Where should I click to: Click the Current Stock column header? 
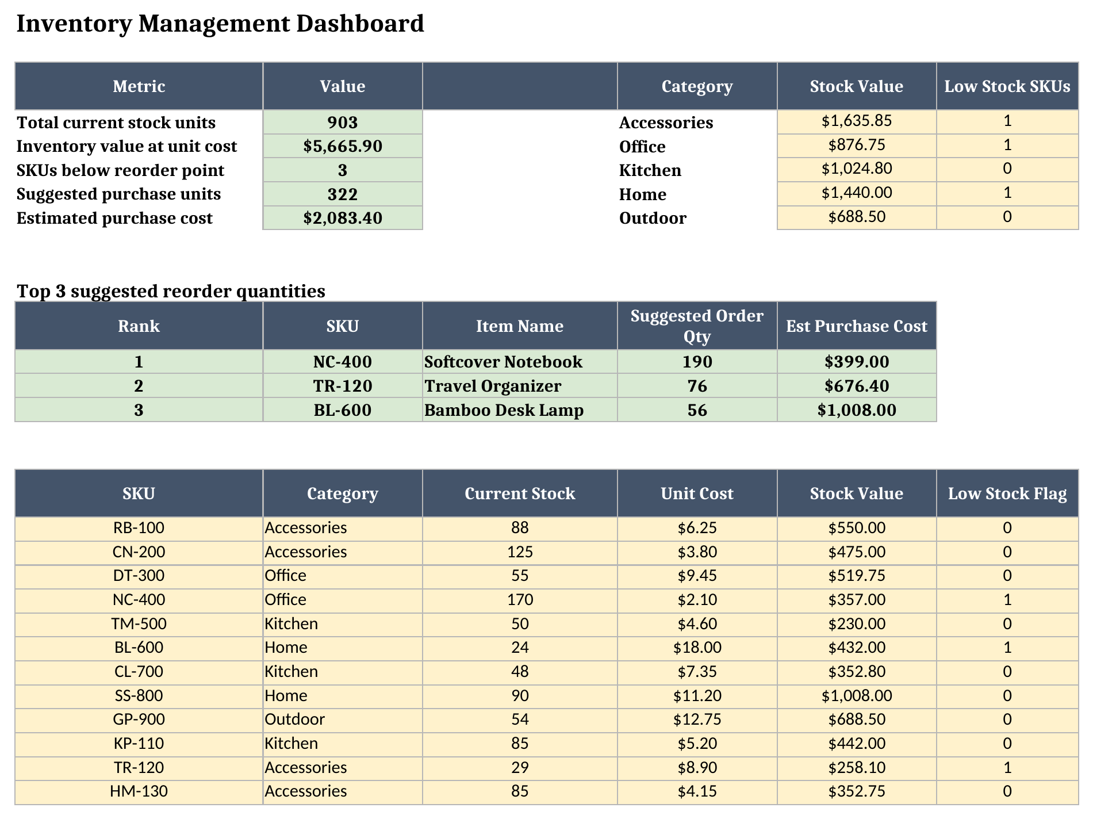[x=520, y=493]
